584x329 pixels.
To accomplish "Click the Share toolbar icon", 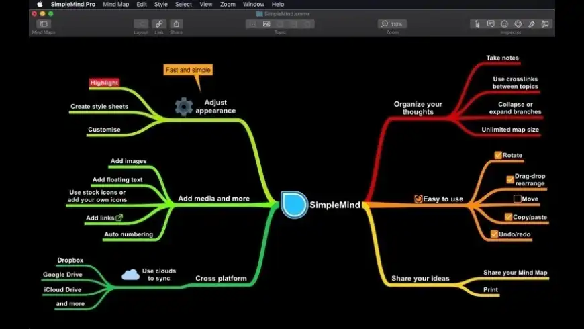I will pyautogui.click(x=176, y=24).
